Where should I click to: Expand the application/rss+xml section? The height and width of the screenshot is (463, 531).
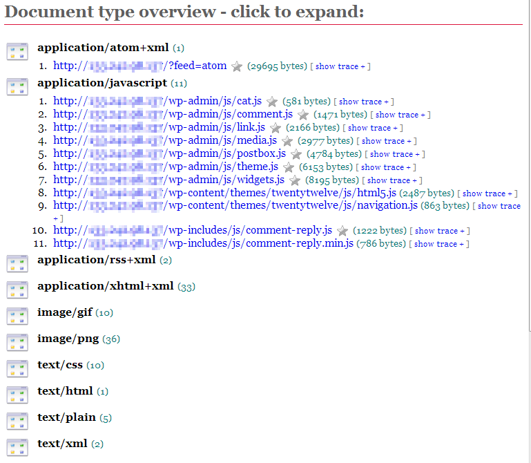pos(96,260)
